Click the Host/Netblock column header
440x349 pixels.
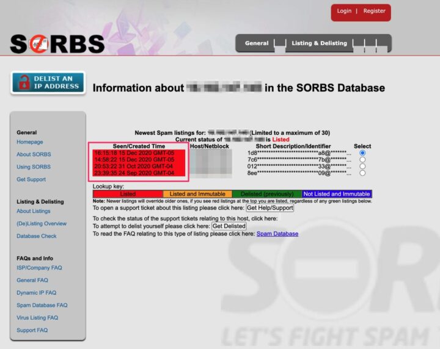tap(210, 146)
